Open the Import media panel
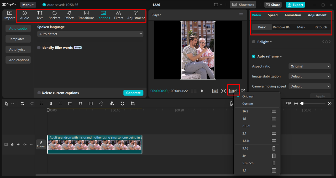336x178 pixels. [9, 15]
